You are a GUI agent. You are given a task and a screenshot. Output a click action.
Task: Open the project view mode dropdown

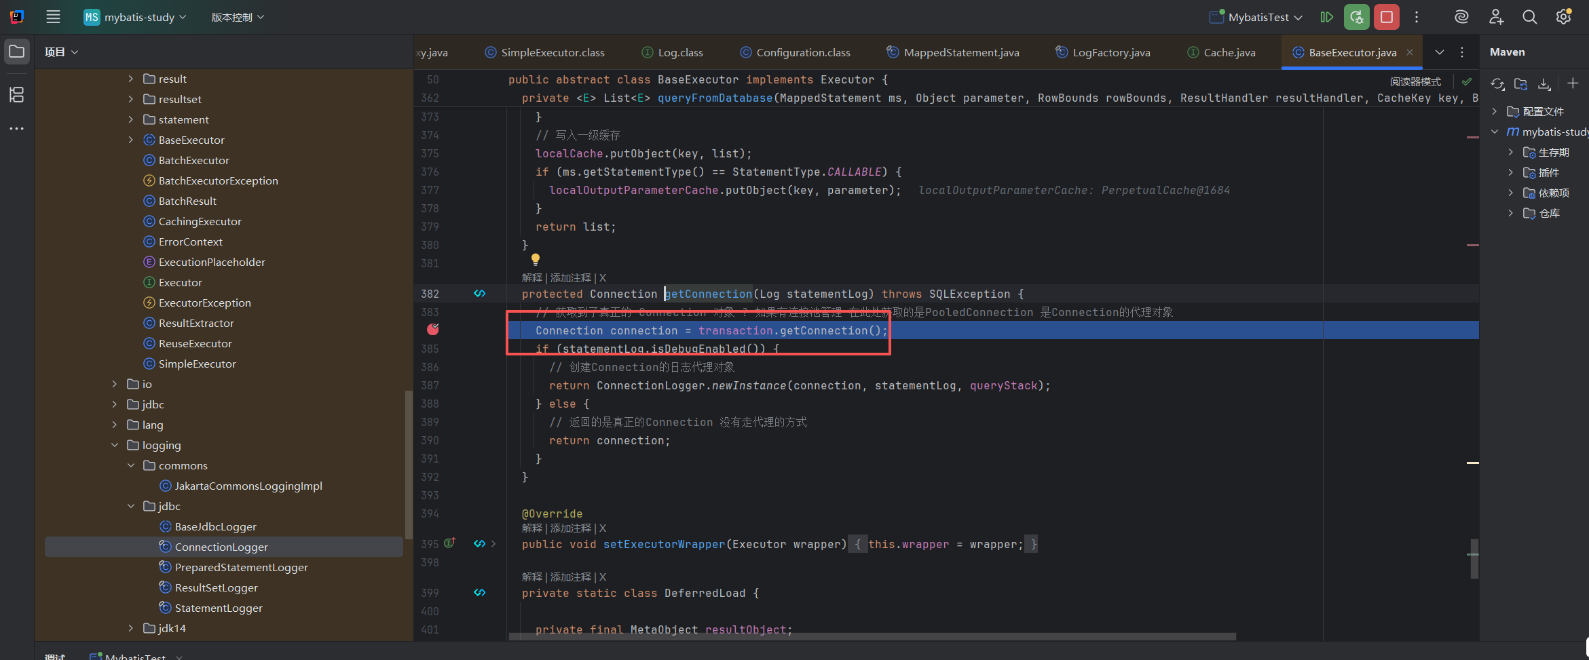tap(61, 52)
